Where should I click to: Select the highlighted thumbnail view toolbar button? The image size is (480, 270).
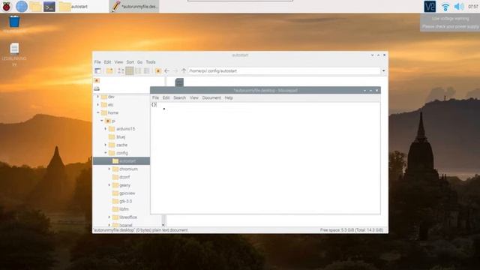tap(130, 70)
